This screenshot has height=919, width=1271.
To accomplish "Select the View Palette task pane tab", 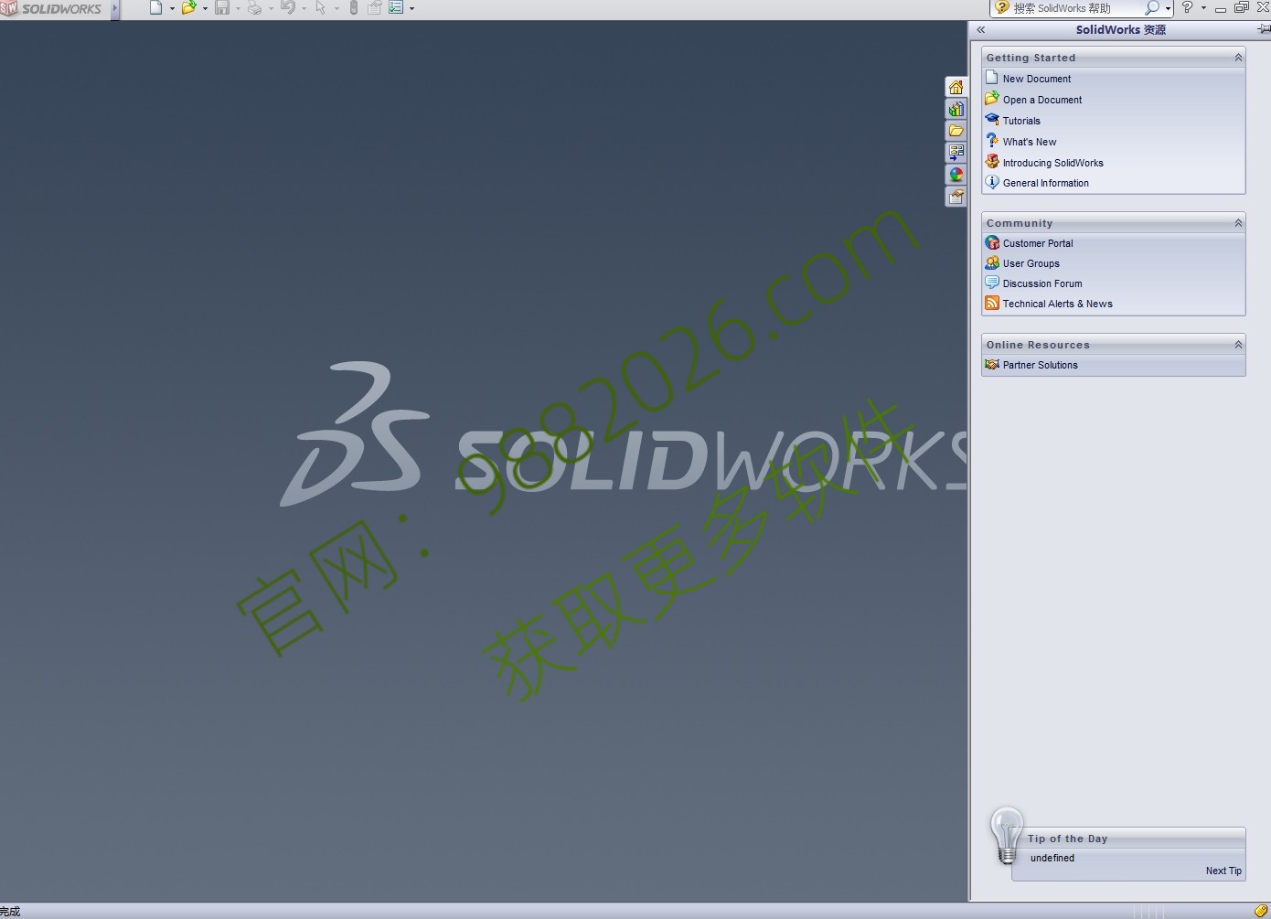I will 956,153.
